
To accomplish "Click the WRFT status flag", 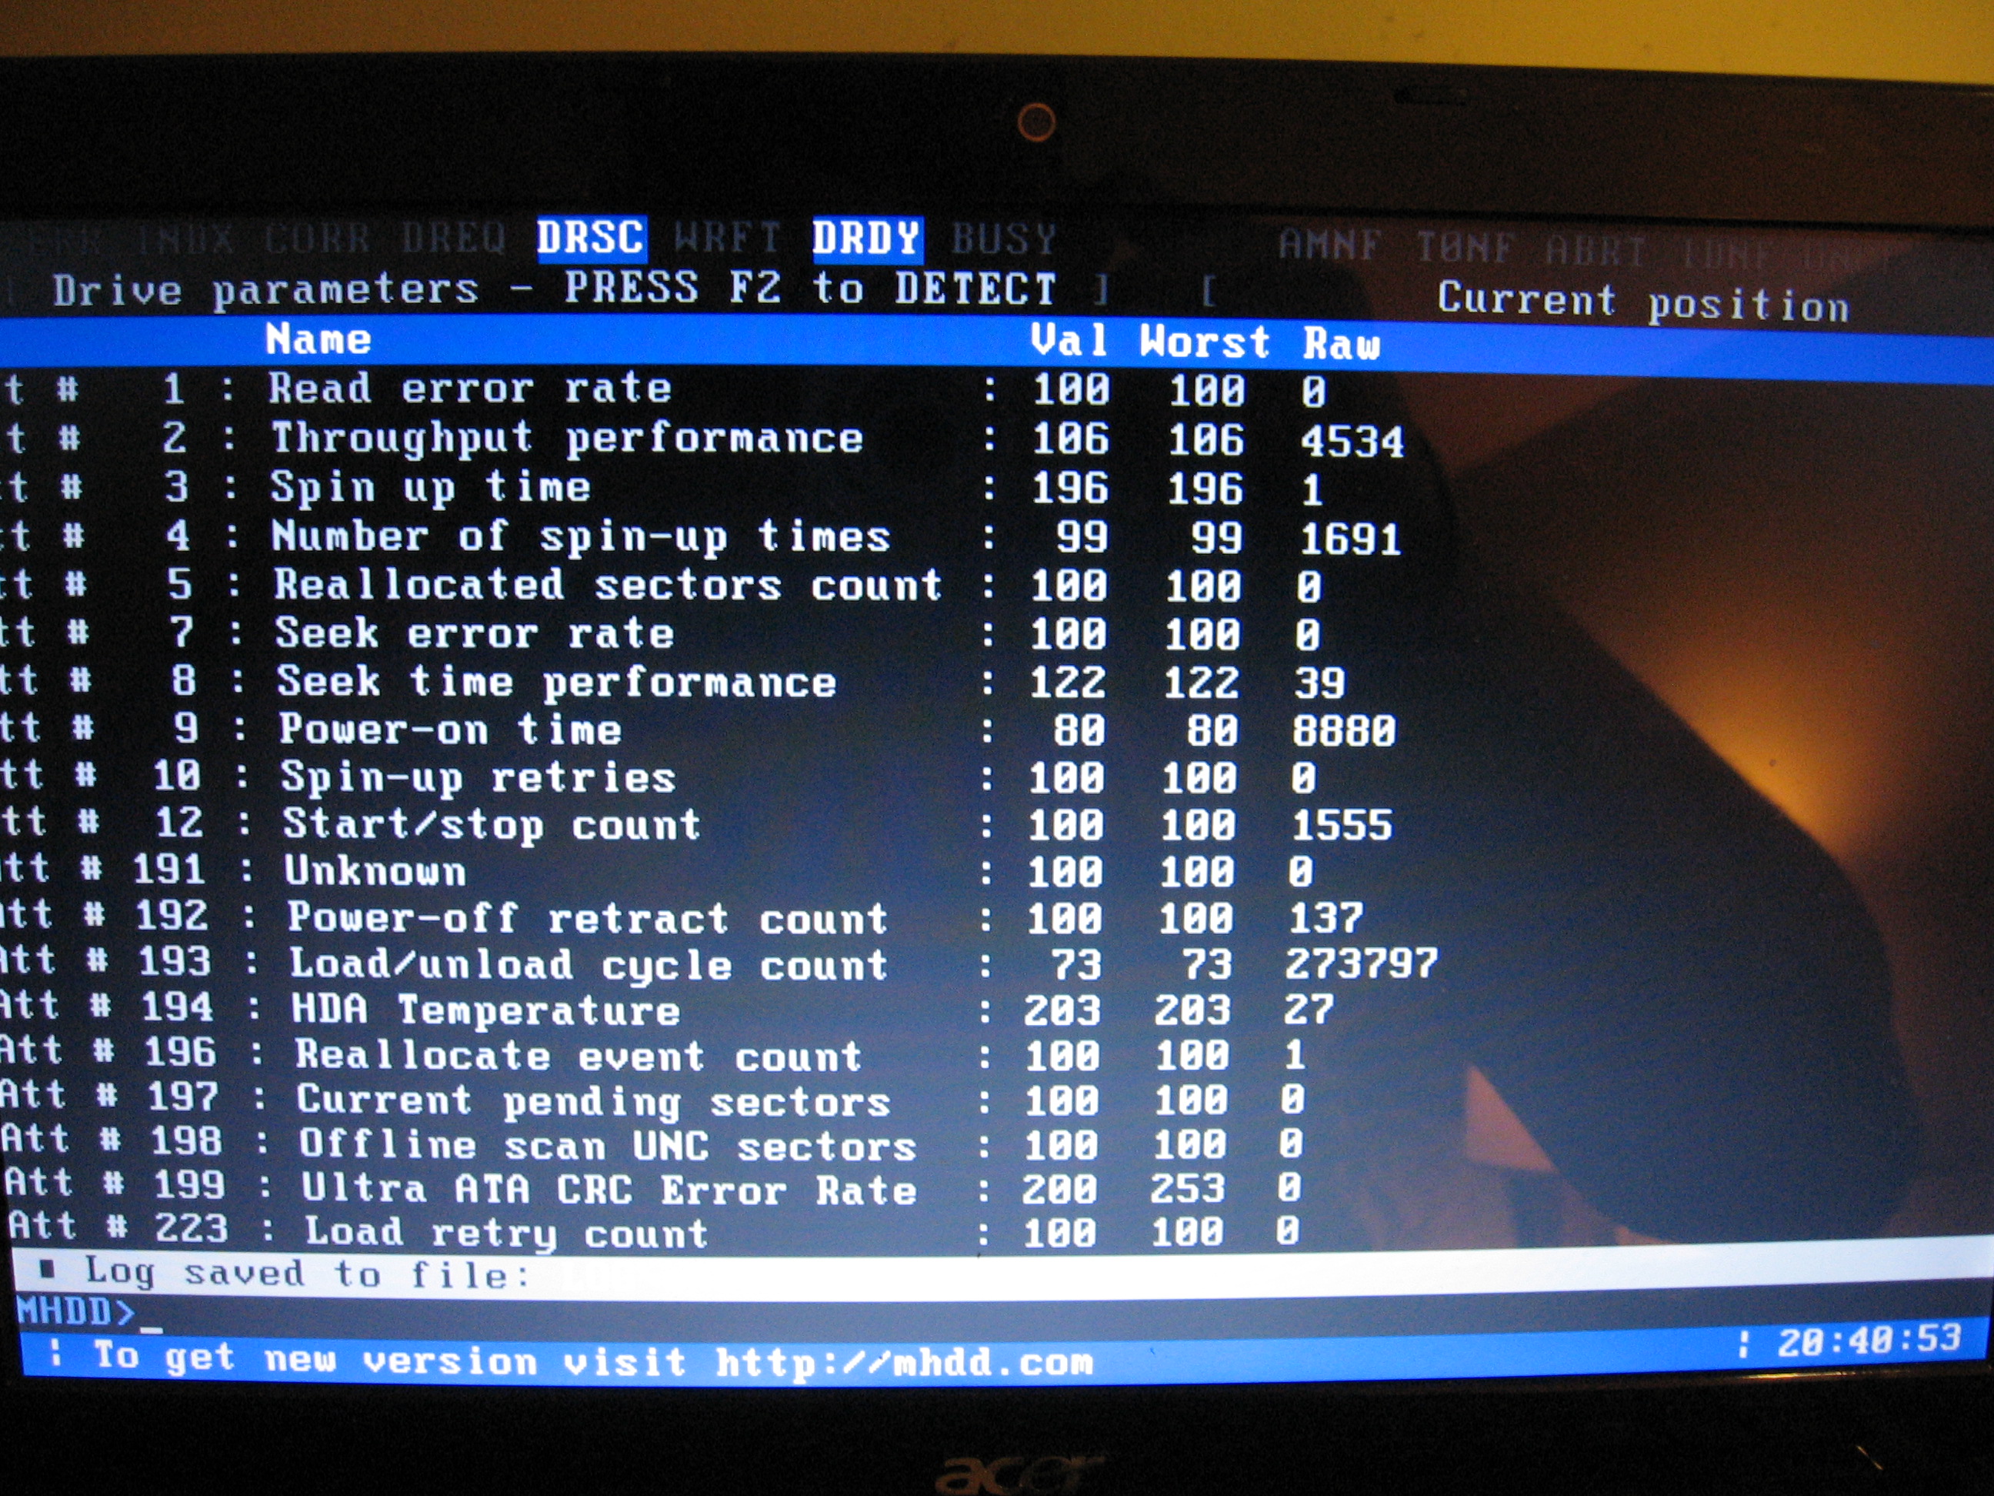I will point(728,239).
